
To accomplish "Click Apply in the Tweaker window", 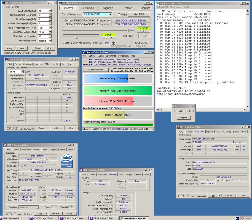I will [9, 48].
